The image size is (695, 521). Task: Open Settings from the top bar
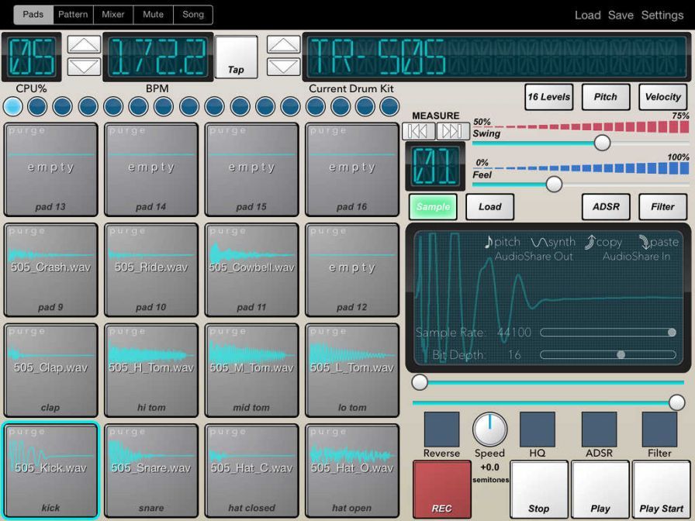pos(662,16)
